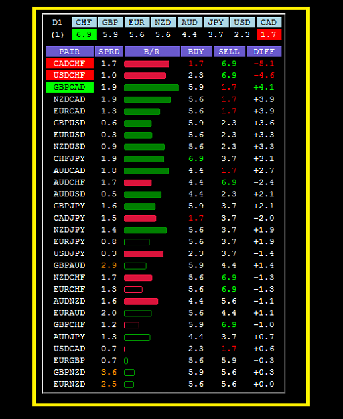Open the CADJPY pair
This screenshot has height=419, width=343.
[x=70, y=218]
